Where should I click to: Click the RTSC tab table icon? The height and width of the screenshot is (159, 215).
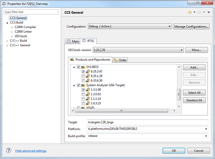point(84,41)
